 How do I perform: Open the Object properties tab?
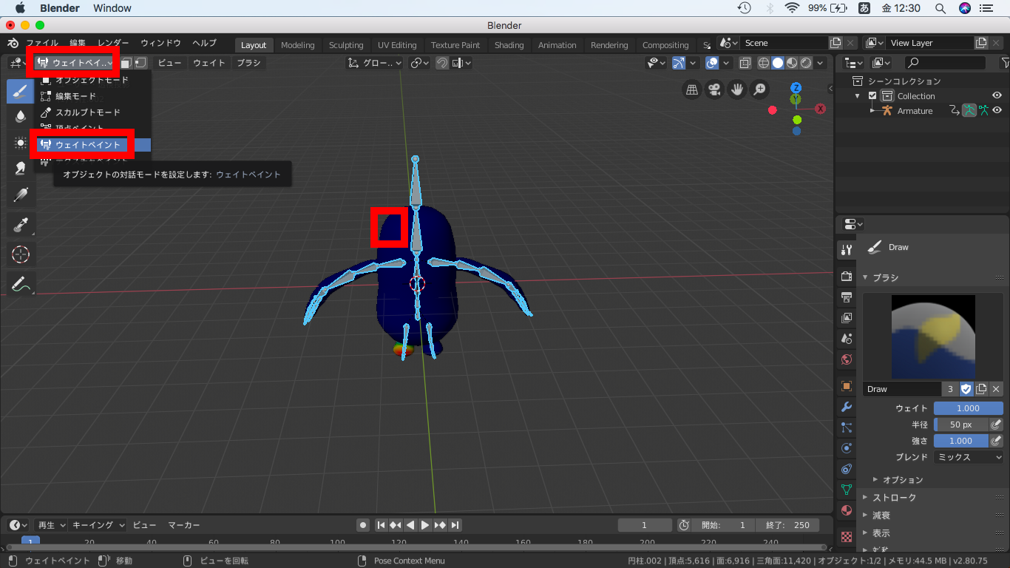click(847, 386)
